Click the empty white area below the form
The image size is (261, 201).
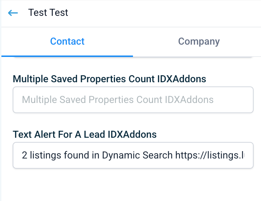(133, 186)
